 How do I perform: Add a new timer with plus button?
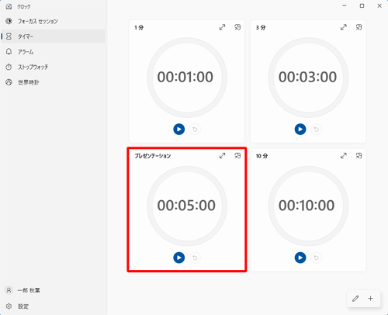pyautogui.click(x=371, y=299)
